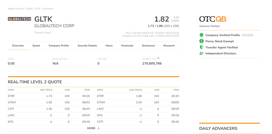Switch to the Research tab
The width and height of the screenshot is (272, 134).
[169, 46]
